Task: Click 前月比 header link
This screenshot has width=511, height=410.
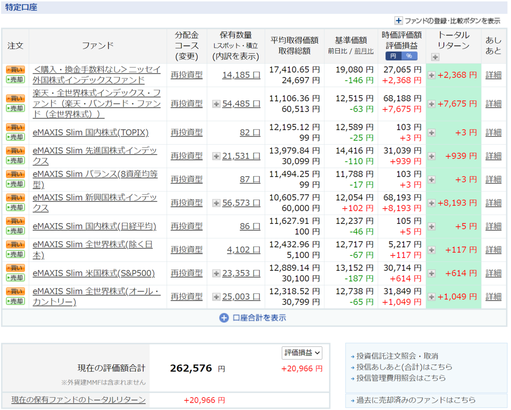Action: [364, 51]
